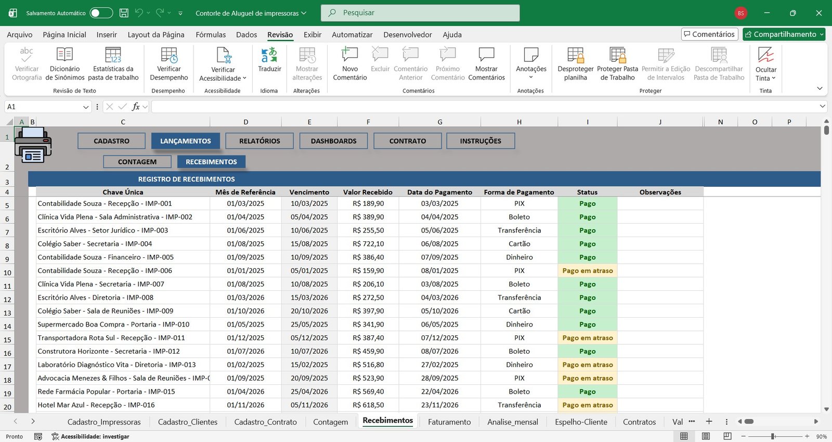The image size is (832, 442).
Task: Open the Dados ribbon tab
Action: point(246,35)
